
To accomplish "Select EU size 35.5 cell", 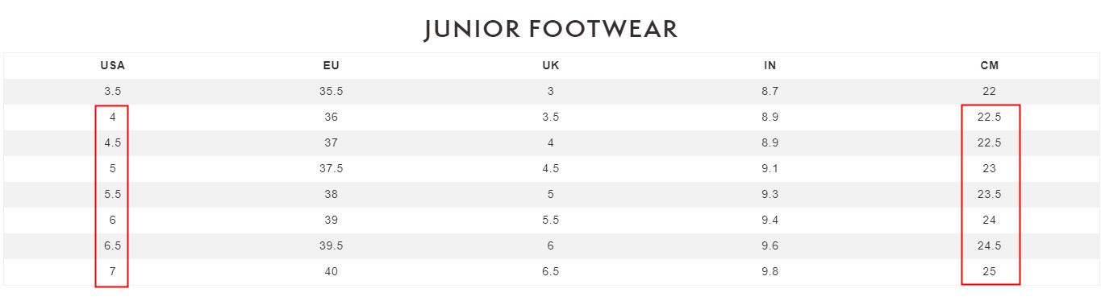I will pyautogui.click(x=331, y=91).
